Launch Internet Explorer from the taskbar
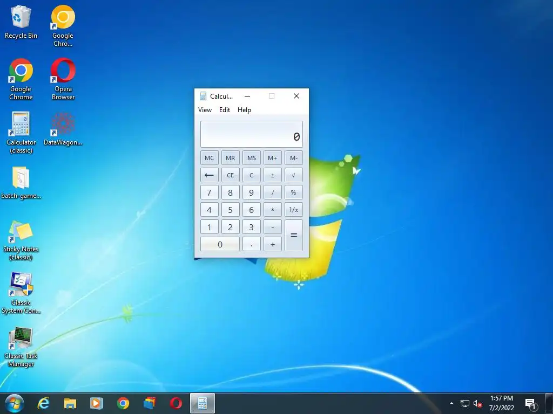 [x=43, y=403]
